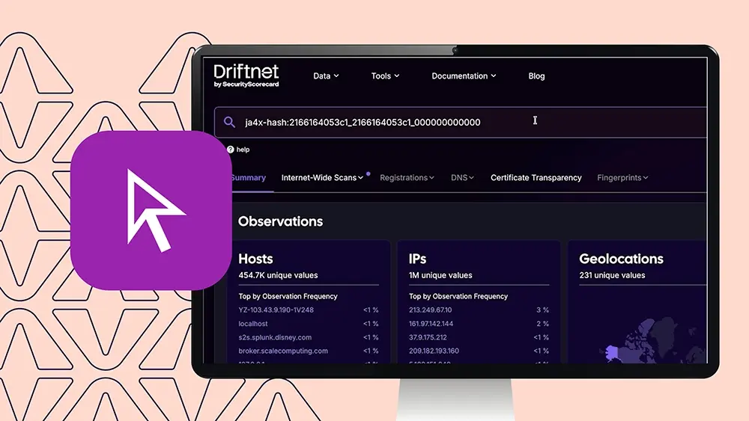Viewport: 749px width, 421px height.
Task: Expand the Internet-Wide Scans tab dropdown
Action: pyautogui.click(x=322, y=177)
